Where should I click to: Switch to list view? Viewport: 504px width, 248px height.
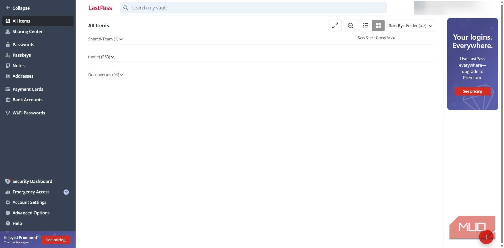click(x=366, y=25)
